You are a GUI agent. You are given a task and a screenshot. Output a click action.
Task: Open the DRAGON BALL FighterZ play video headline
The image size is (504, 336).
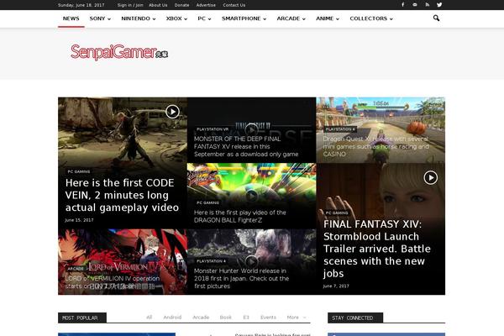[239, 217]
